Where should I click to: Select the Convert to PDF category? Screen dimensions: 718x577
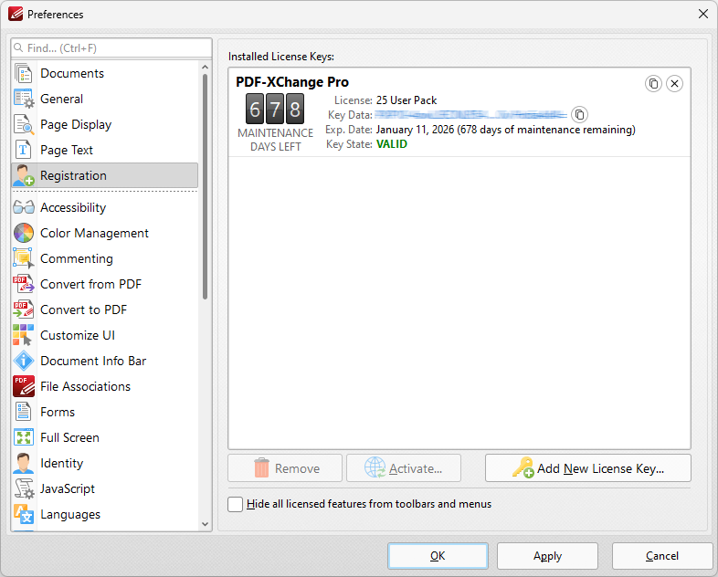pos(105,309)
